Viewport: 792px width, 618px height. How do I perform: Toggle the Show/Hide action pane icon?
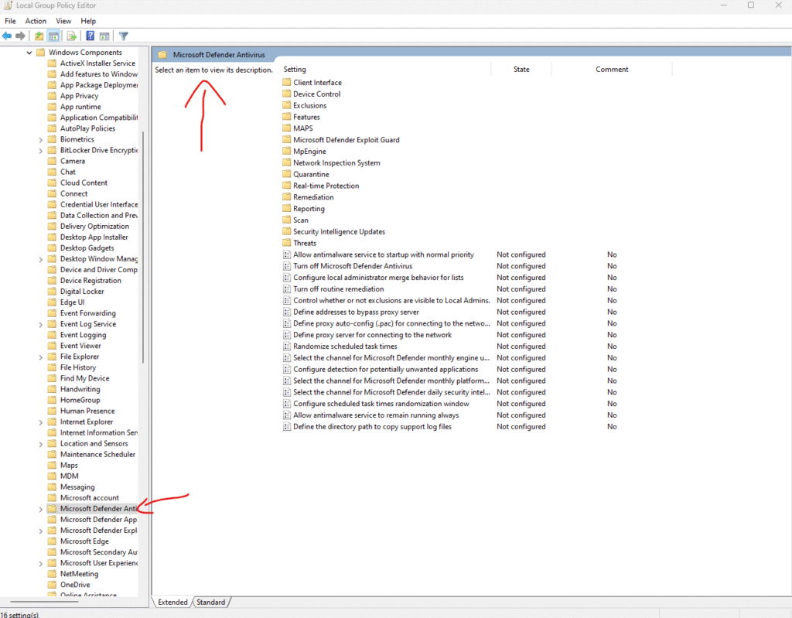click(x=104, y=36)
